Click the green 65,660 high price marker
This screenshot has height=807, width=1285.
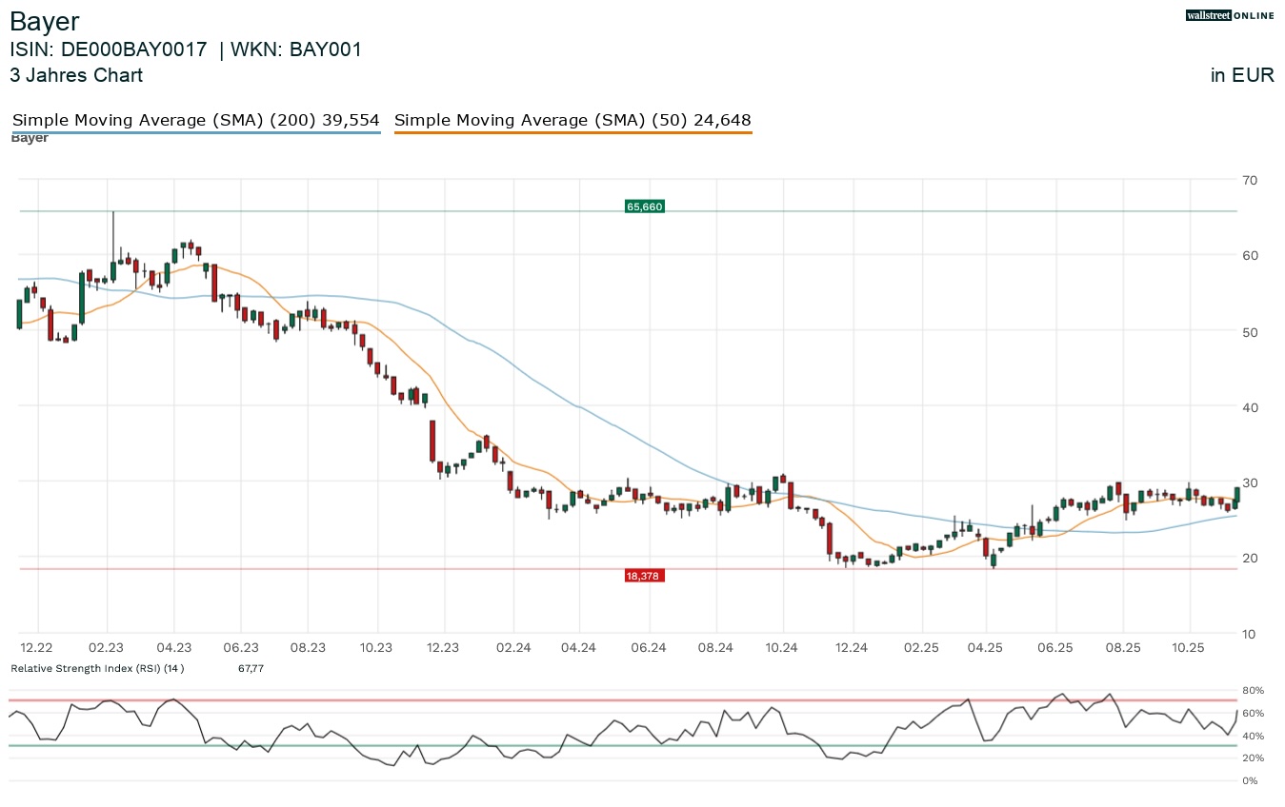pos(644,207)
